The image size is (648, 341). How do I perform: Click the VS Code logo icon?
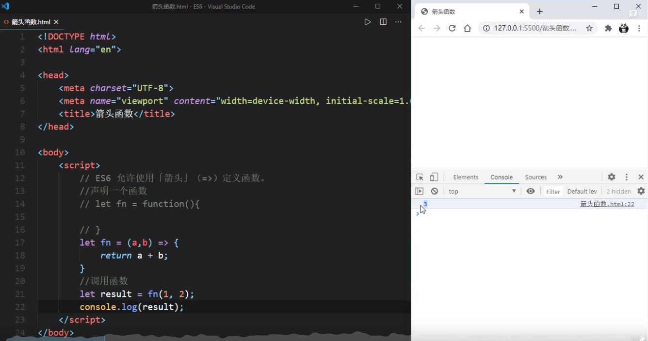[6, 6]
